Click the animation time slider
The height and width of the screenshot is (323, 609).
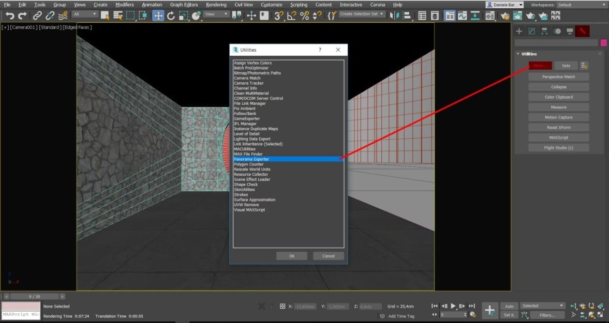[x=34, y=296]
